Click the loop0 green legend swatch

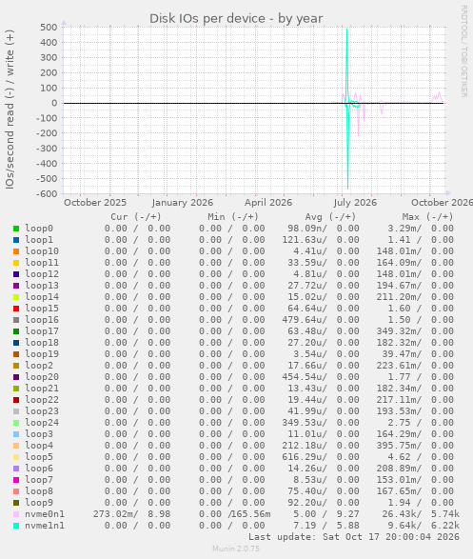[x=16, y=229]
